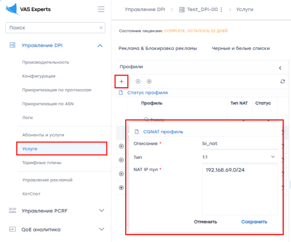The width and height of the screenshot is (291, 242).
Task: Switch to Реклама & Блокировка рекламы tab
Action: pyautogui.click(x=158, y=48)
